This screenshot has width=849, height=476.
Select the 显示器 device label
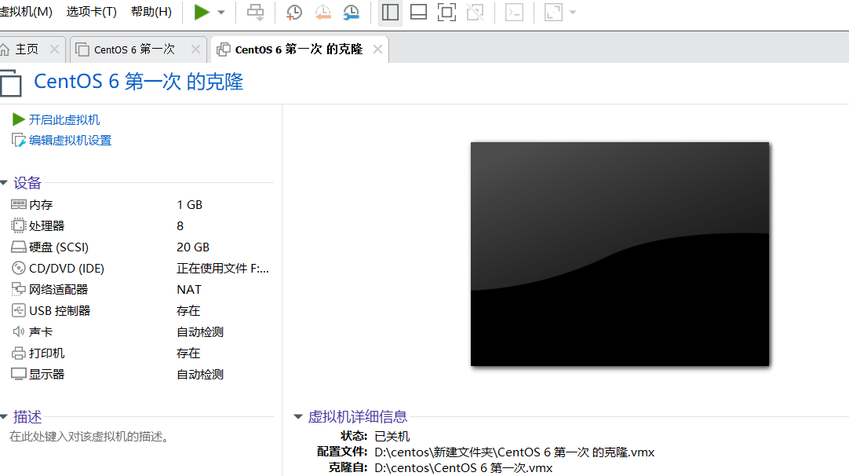pyautogui.click(x=46, y=374)
